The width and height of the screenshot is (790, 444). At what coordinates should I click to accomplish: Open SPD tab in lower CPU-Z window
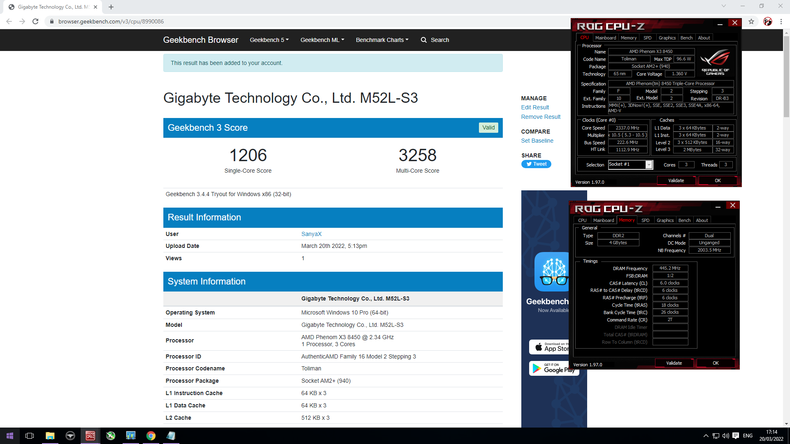(646, 220)
